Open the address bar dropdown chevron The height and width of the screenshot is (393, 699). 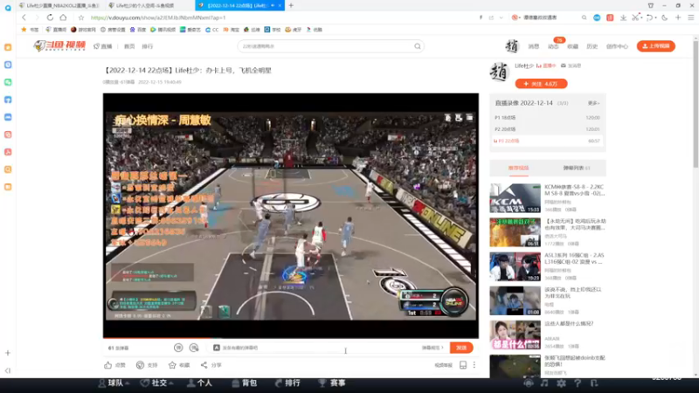(501, 17)
